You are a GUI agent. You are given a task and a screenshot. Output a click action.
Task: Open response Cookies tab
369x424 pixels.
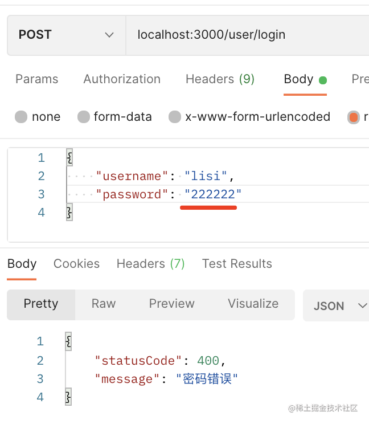pyautogui.click(x=76, y=264)
